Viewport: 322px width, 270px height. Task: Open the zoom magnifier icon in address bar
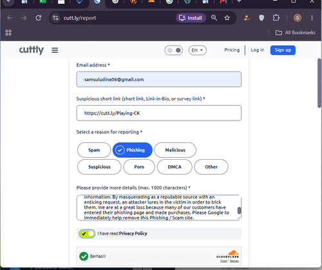click(214, 18)
